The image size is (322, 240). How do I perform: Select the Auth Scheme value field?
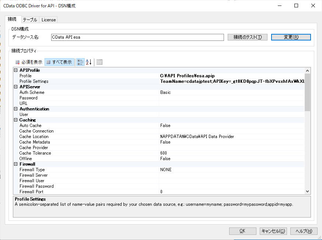tap(232, 92)
